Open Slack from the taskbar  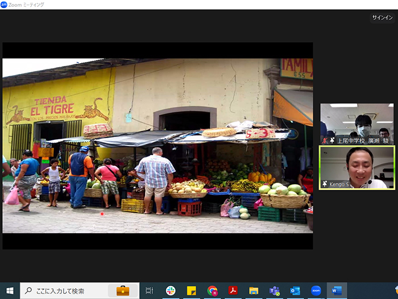(x=171, y=290)
